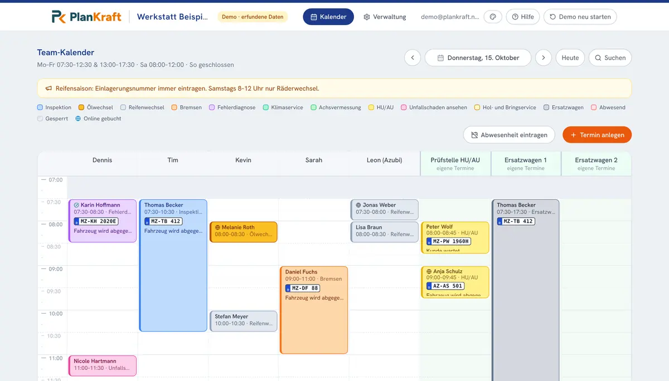Select the Tim column header
The image size is (669, 381).
173,160
